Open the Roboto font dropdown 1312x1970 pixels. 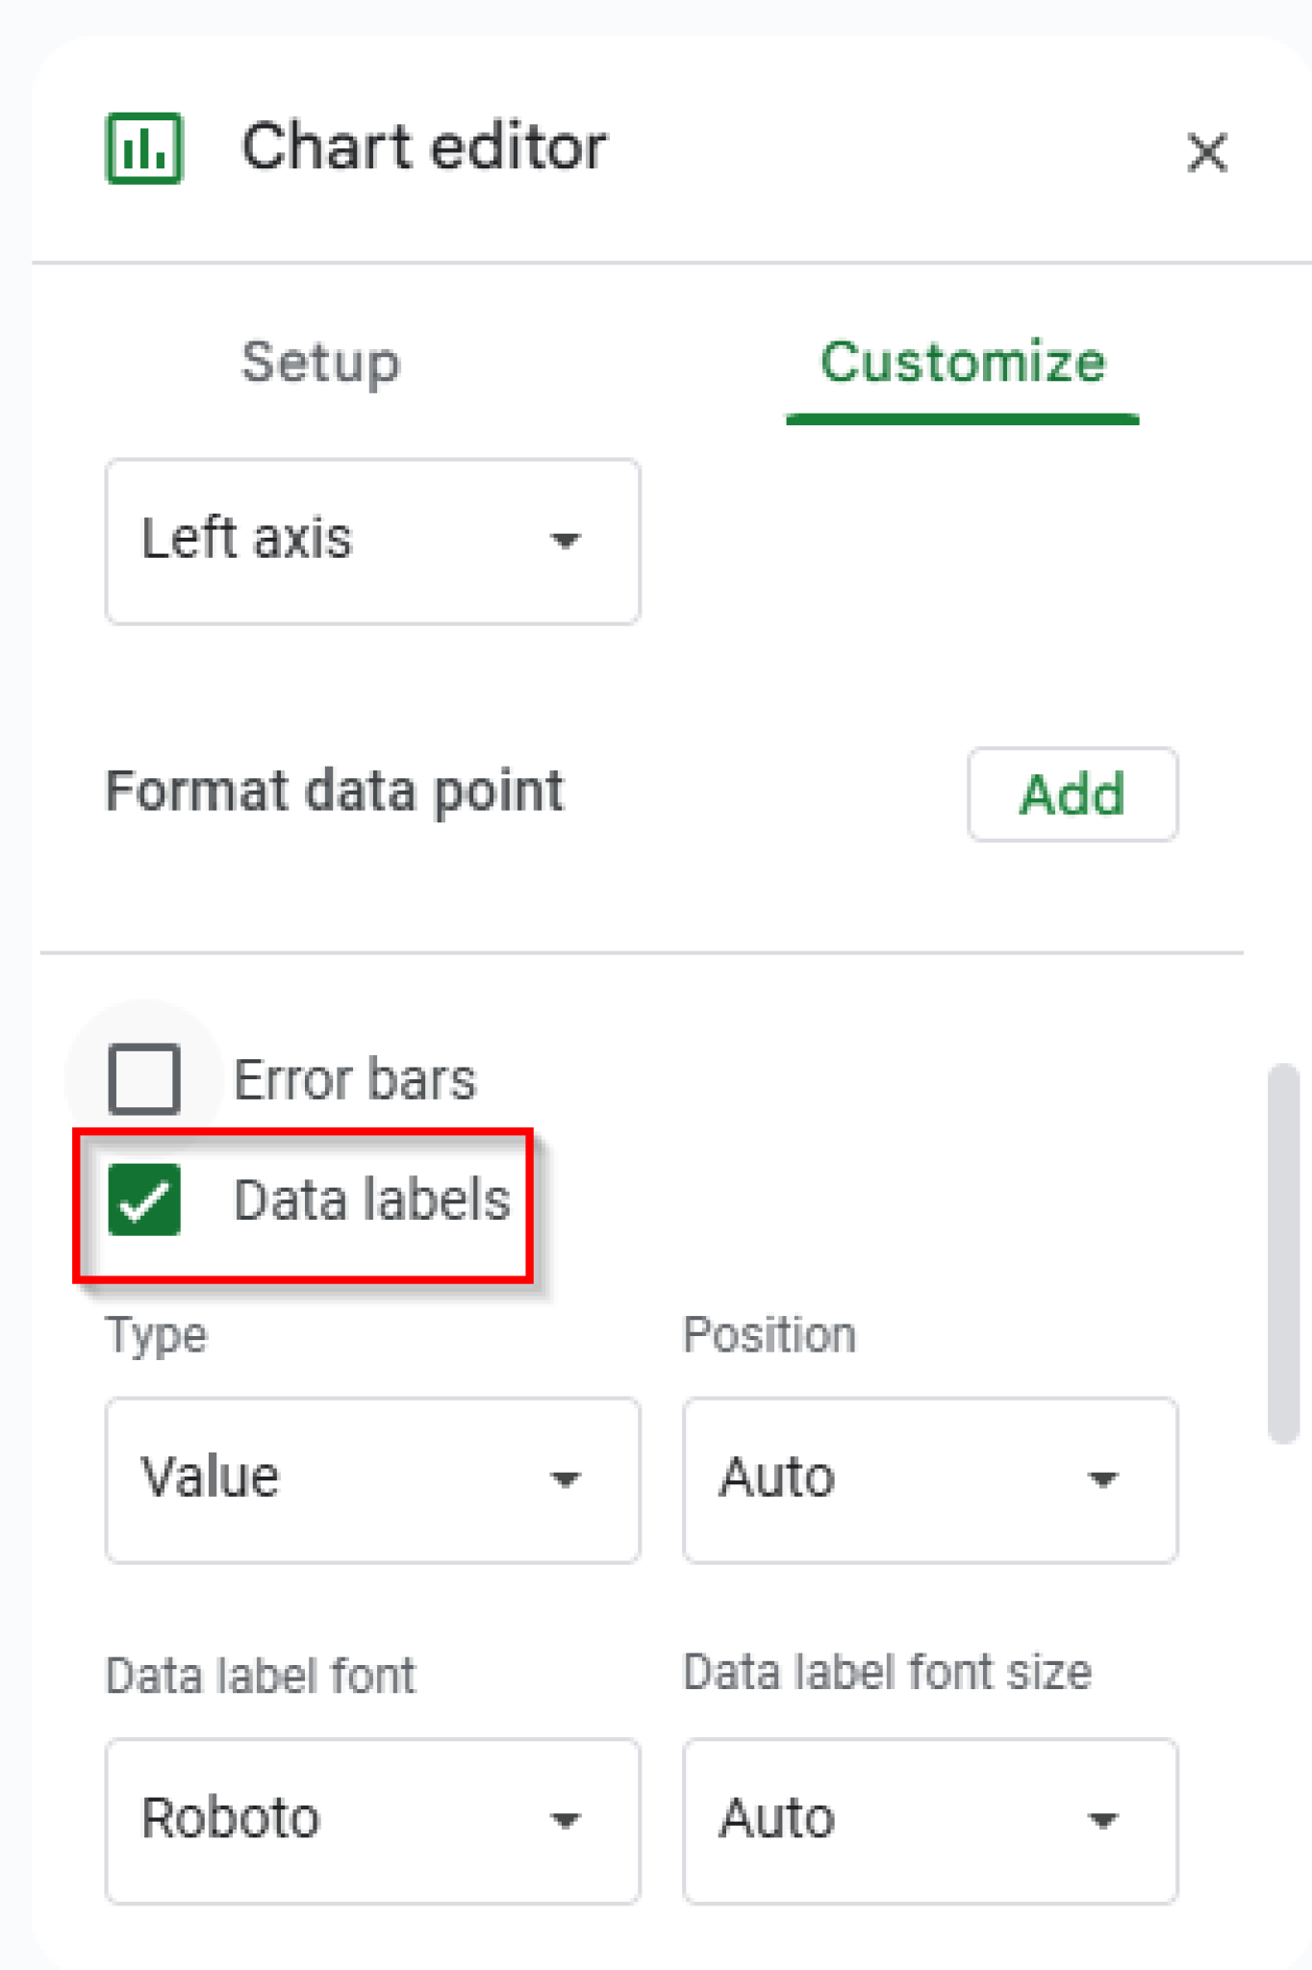[x=372, y=1820]
